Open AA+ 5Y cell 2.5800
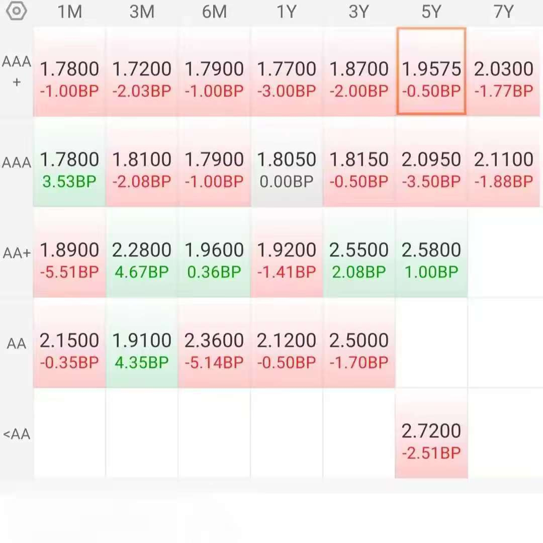Viewport: 543px width, 543px height. (x=431, y=252)
